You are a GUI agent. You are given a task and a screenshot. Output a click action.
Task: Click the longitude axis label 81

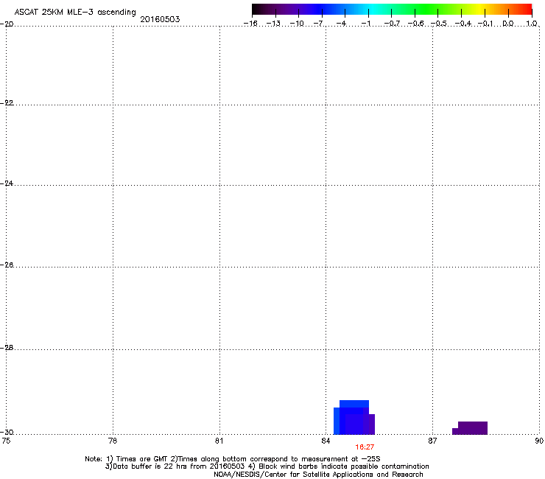click(x=219, y=441)
